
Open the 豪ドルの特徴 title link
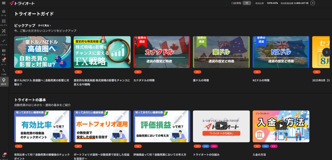(x=201, y=80)
